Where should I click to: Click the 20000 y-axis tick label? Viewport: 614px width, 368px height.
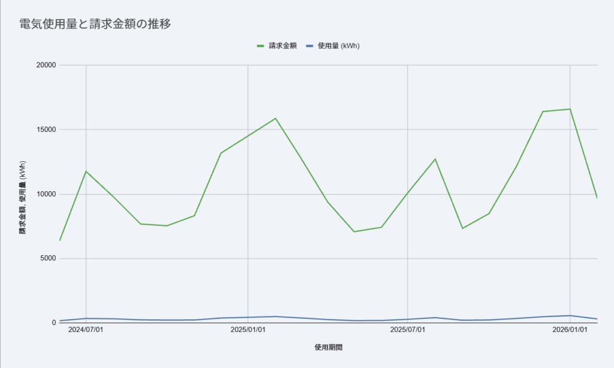coord(46,65)
